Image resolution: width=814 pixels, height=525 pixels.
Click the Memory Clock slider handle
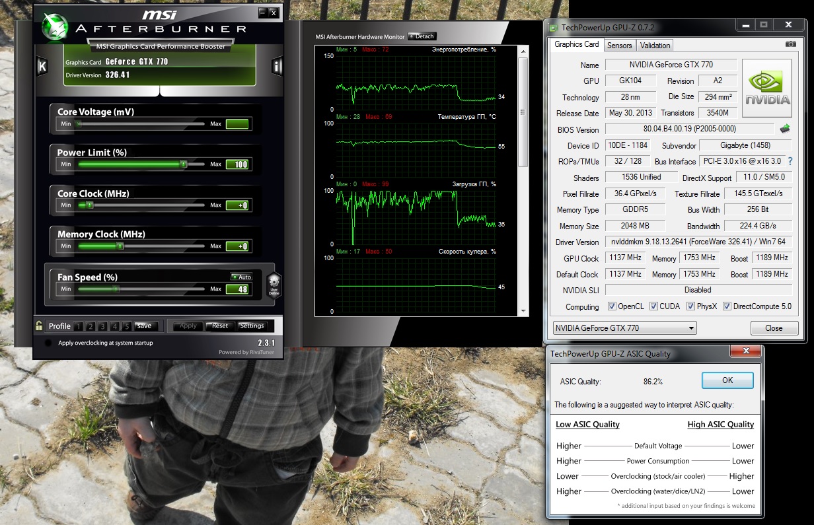click(x=120, y=246)
